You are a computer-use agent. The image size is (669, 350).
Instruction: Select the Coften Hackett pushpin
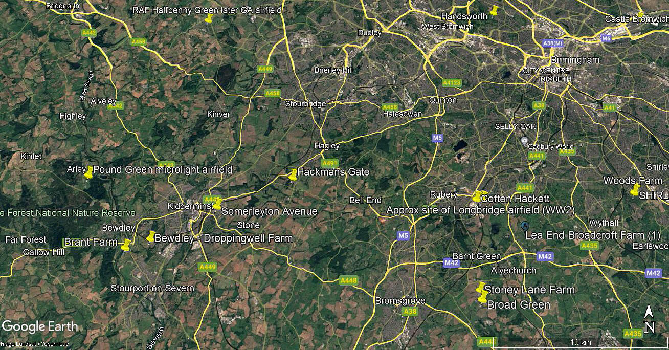478,196
